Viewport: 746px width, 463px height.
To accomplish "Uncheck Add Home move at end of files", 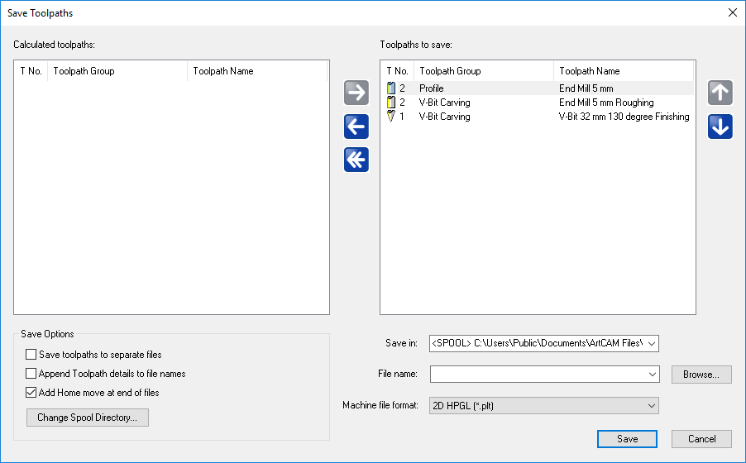I will coord(31,393).
